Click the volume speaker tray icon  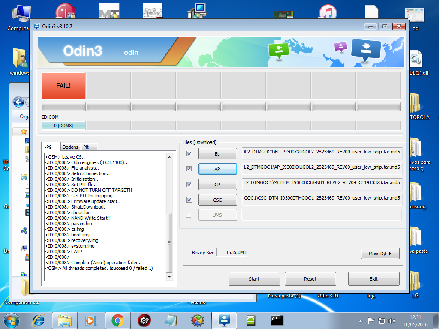pyautogui.click(x=392, y=321)
